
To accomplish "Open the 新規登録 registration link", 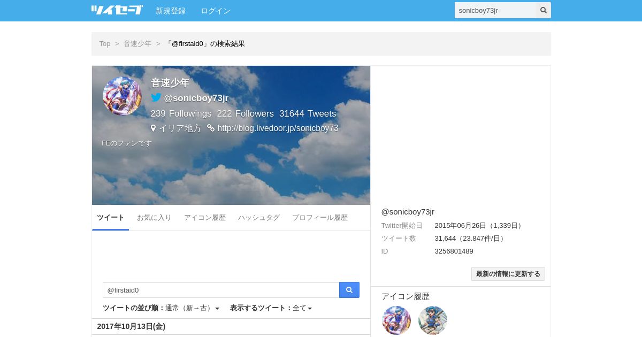I will point(171,11).
